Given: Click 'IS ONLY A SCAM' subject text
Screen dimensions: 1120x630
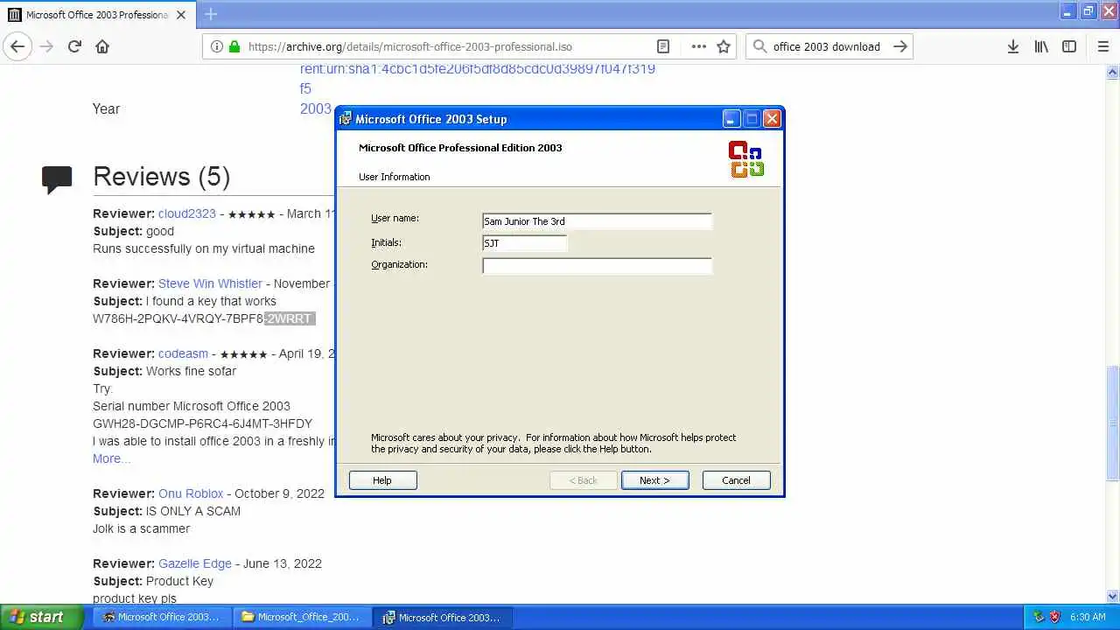Looking at the screenshot, I should click(x=193, y=511).
